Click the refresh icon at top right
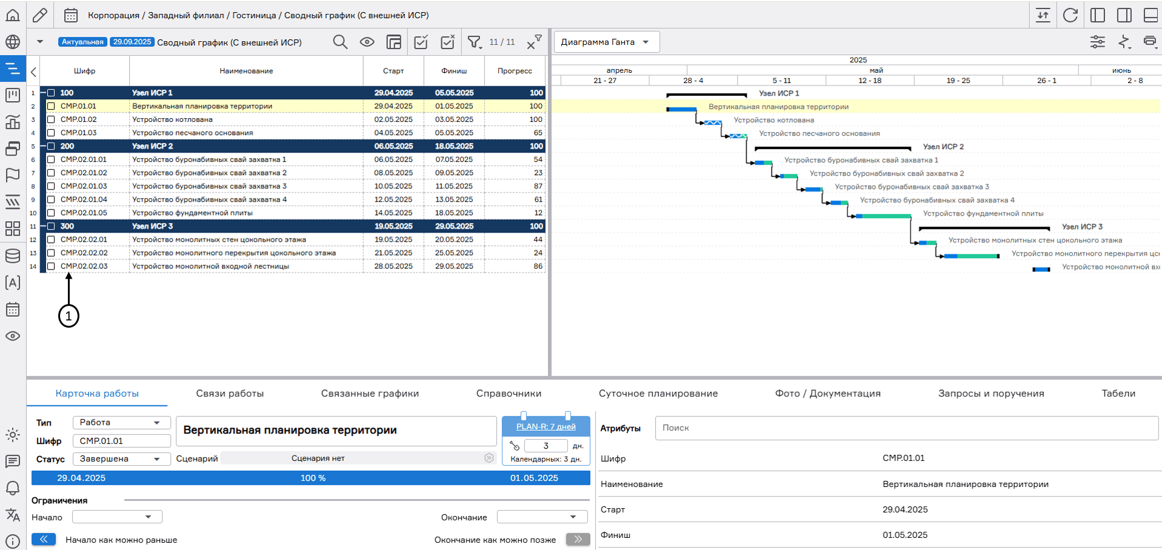The height and width of the screenshot is (550, 1162). coord(1070,15)
